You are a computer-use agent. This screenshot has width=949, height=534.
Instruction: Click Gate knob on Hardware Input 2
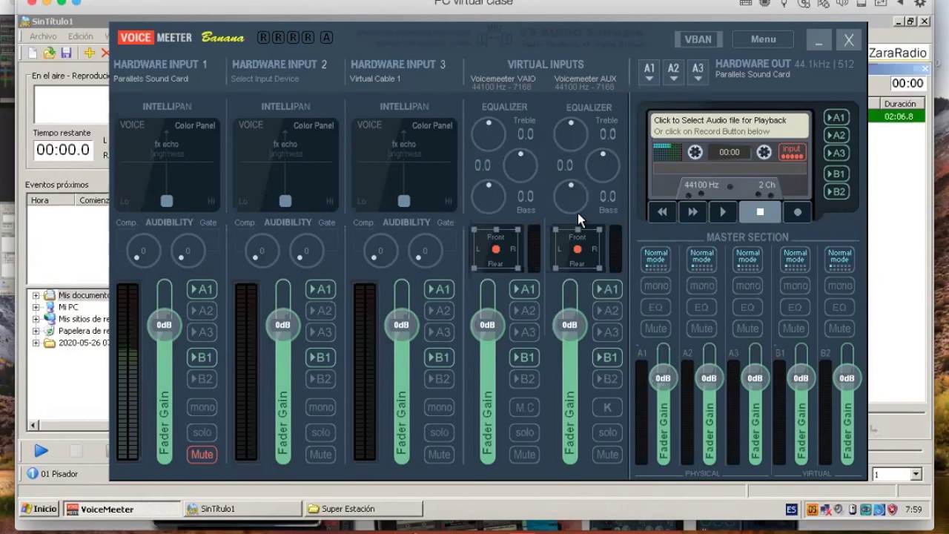coord(306,251)
